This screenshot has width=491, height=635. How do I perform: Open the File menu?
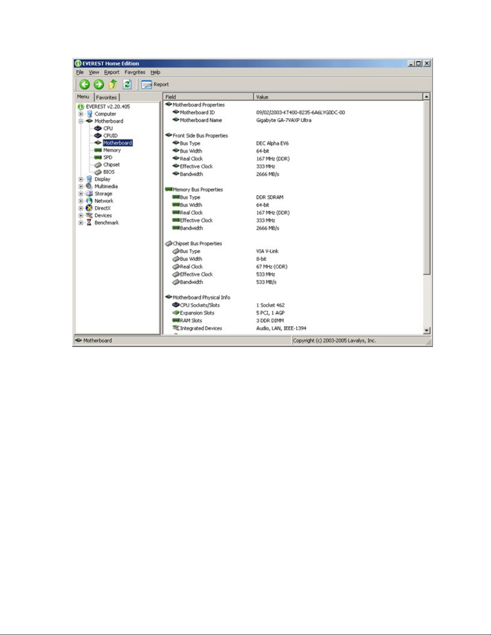click(80, 73)
